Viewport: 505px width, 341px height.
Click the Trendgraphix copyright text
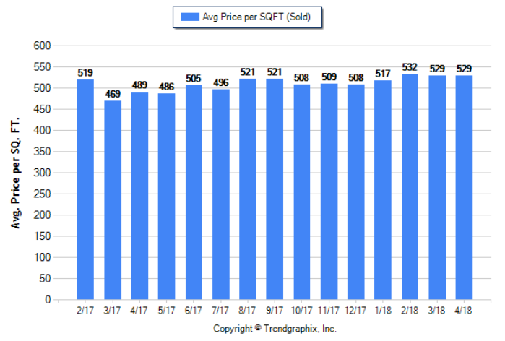(x=275, y=328)
